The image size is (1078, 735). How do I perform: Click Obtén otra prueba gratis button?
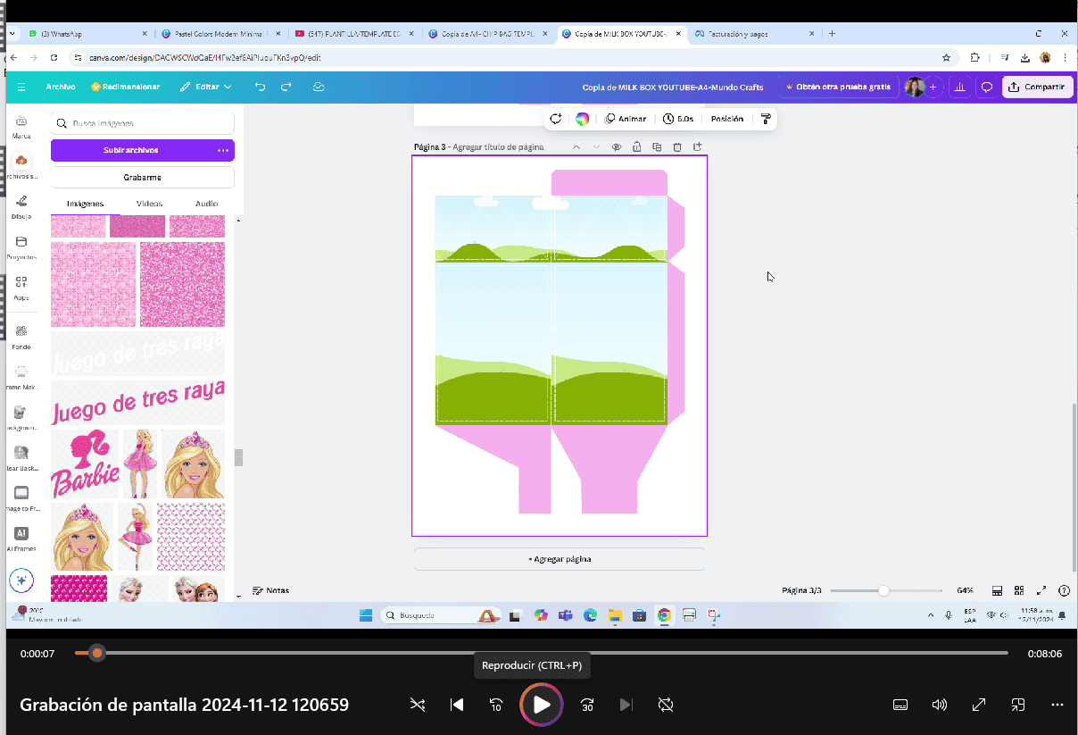coord(837,87)
